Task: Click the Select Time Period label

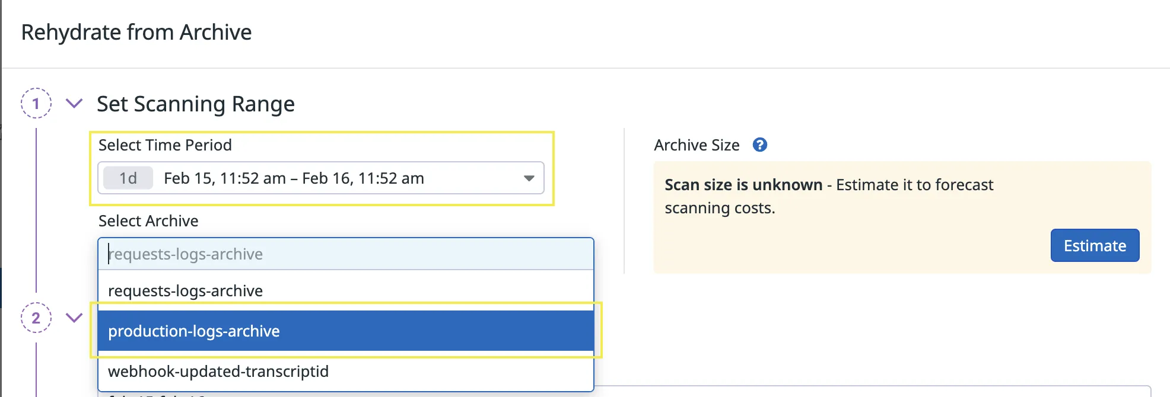Action: click(x=165, y=145)
